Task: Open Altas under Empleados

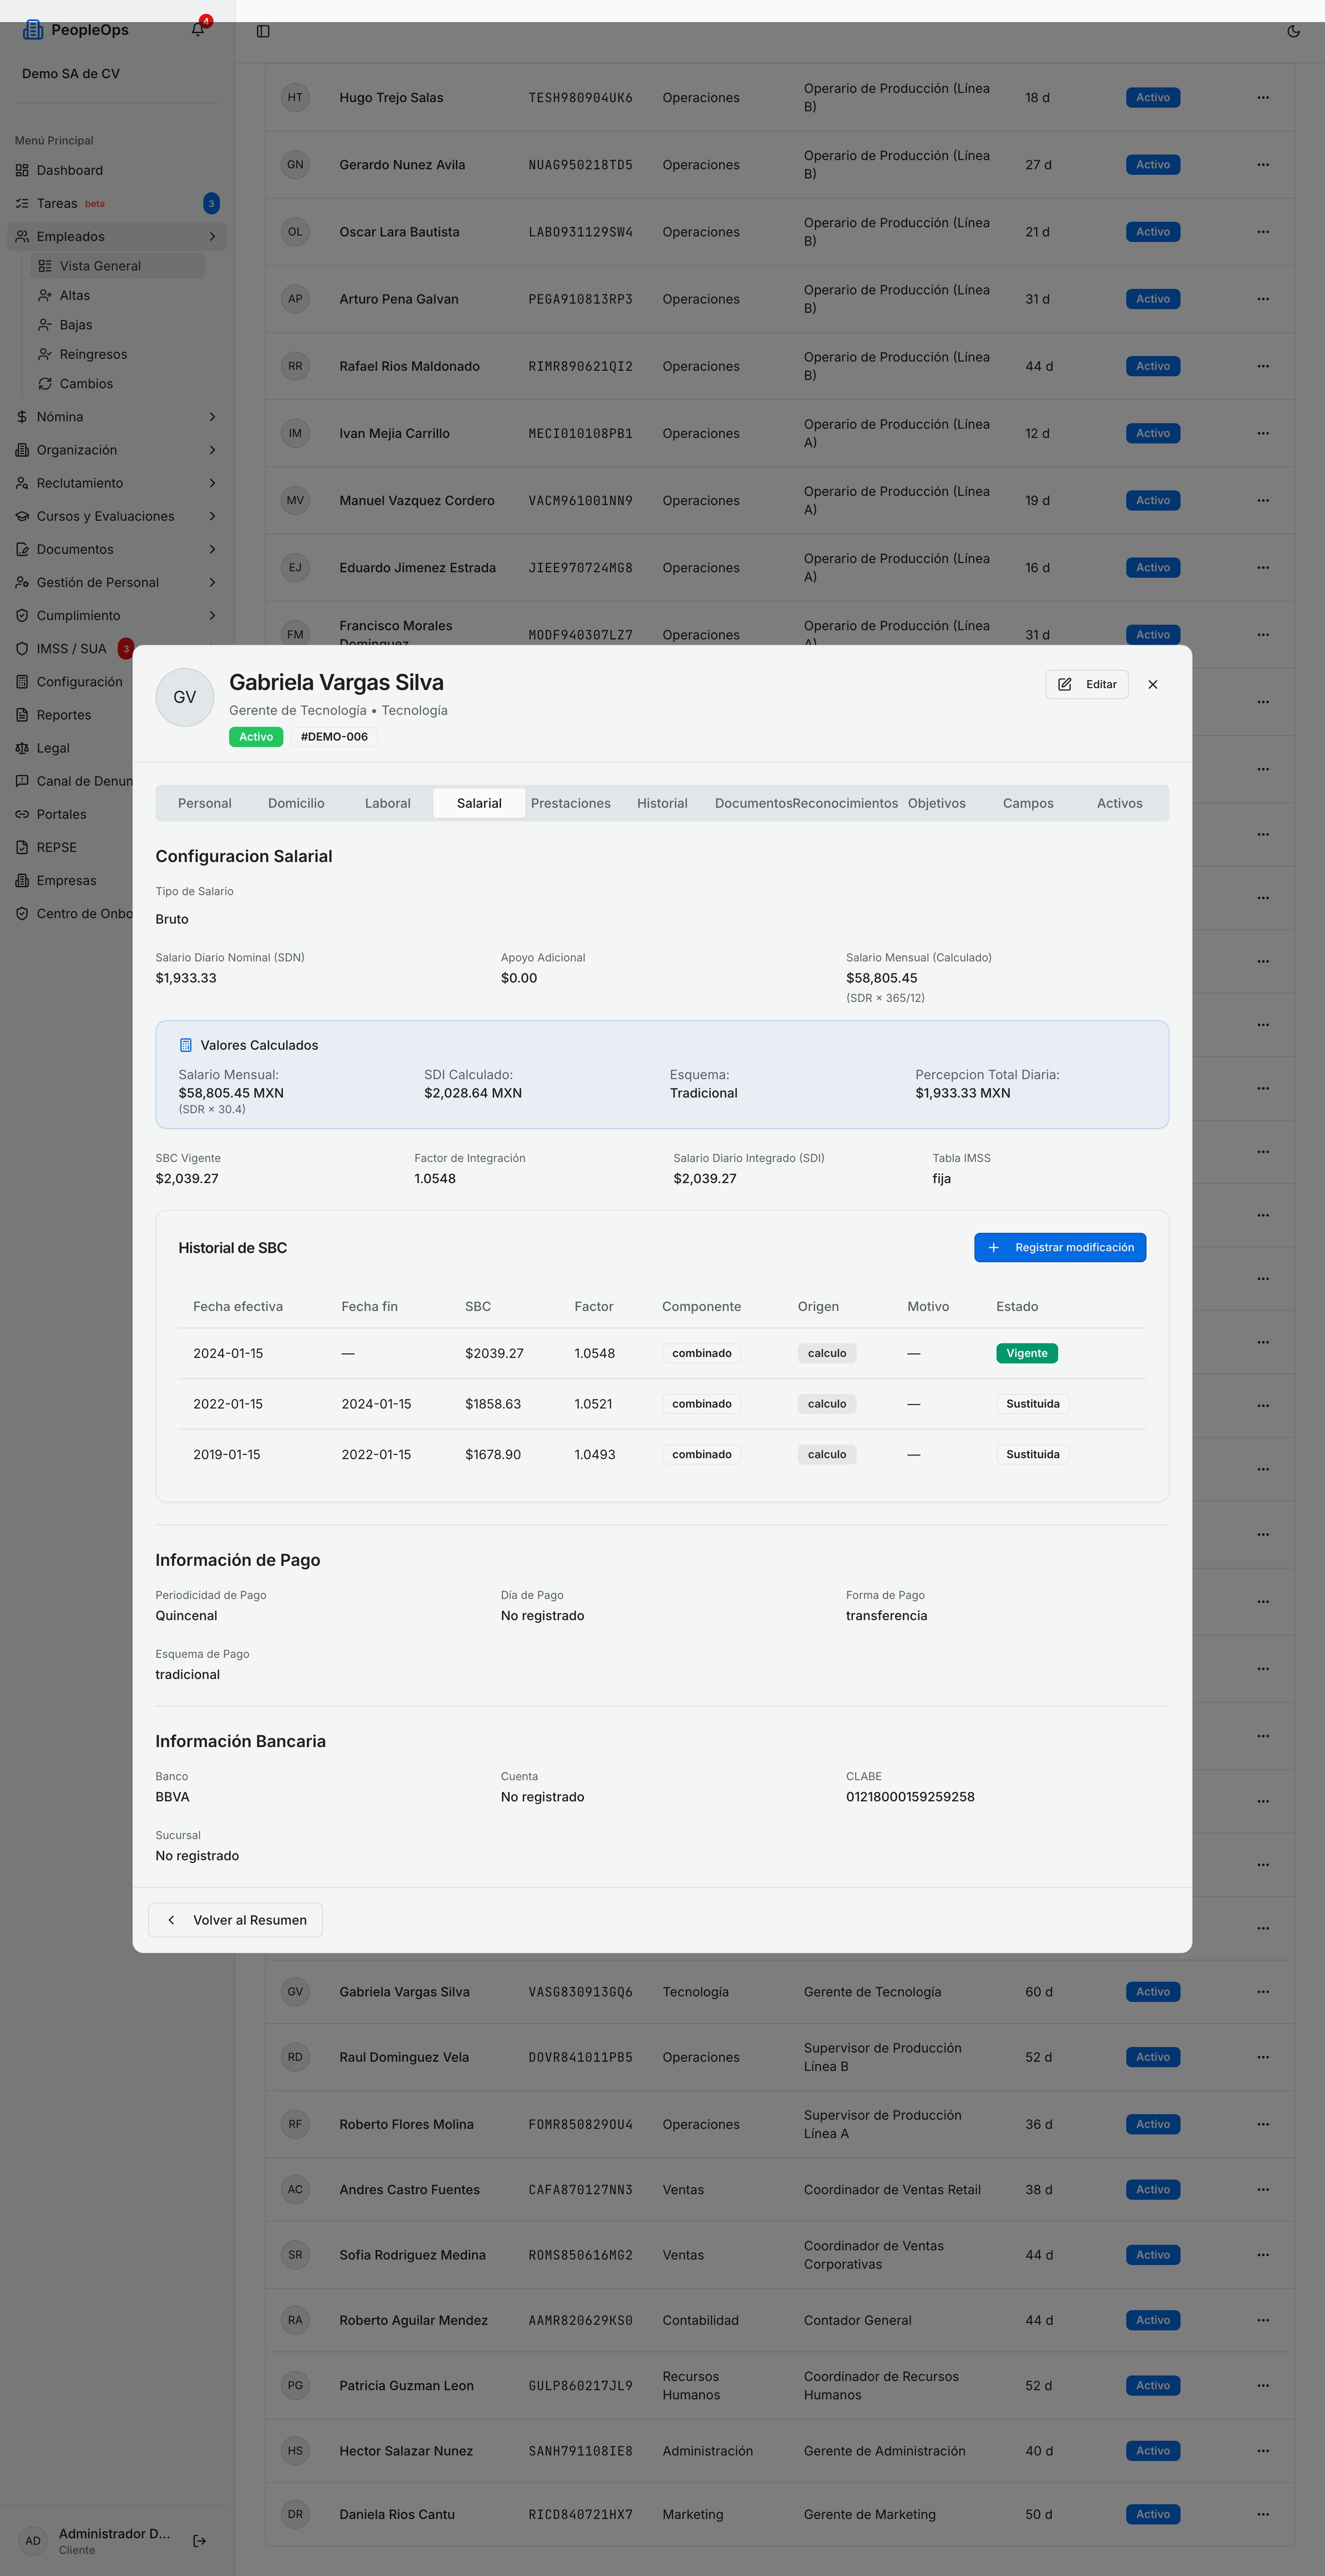Action: click(117, 296)
